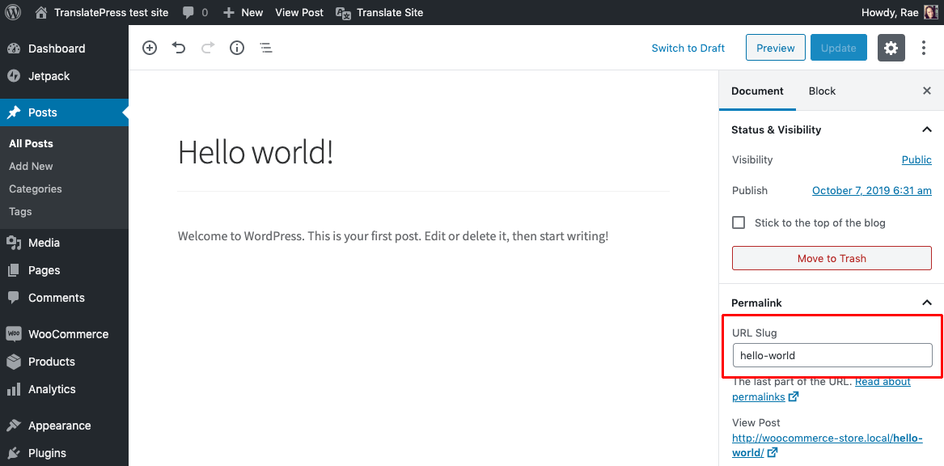
Task: Select WooCommerce in the sidebar
Action: click(x=61, y=333)
